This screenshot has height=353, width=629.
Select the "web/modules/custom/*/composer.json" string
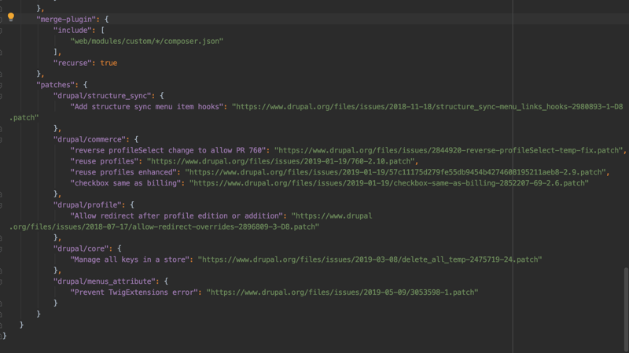pos(147,41)
